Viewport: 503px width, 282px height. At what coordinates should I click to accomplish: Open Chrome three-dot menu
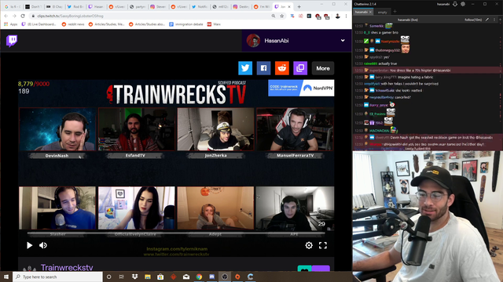coord(346,16)
